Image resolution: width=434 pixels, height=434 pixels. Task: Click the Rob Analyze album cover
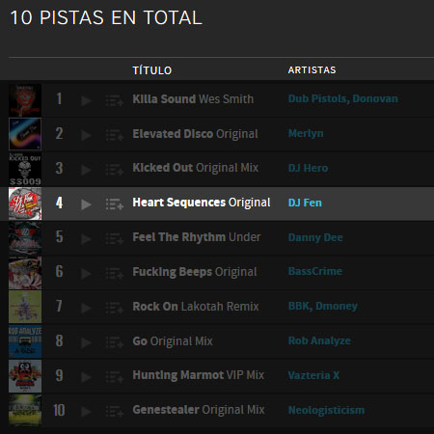click(25, 342)
